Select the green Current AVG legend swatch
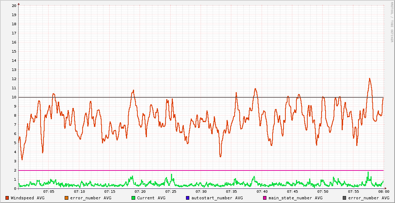Image resolution: width=395 pixels, height=203 pixels. (x=133, y=198)
